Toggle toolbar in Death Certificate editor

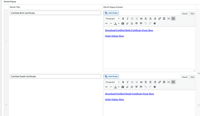coord(173,82)
